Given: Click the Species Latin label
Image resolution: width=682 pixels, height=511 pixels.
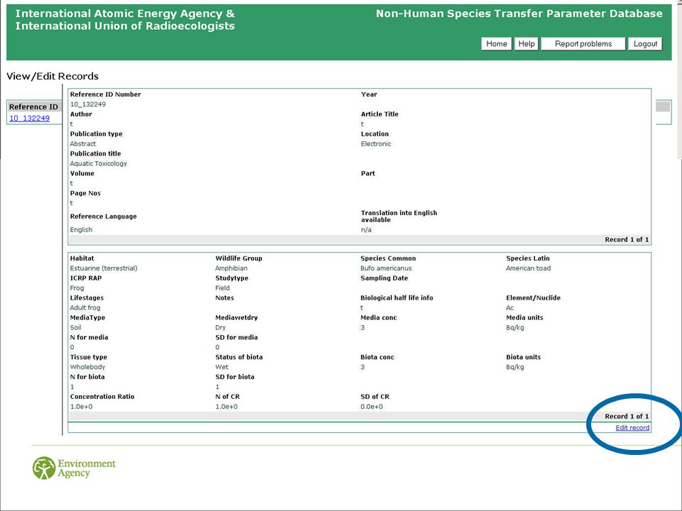Looking at the screenshot, I should [x=528, y=258].
